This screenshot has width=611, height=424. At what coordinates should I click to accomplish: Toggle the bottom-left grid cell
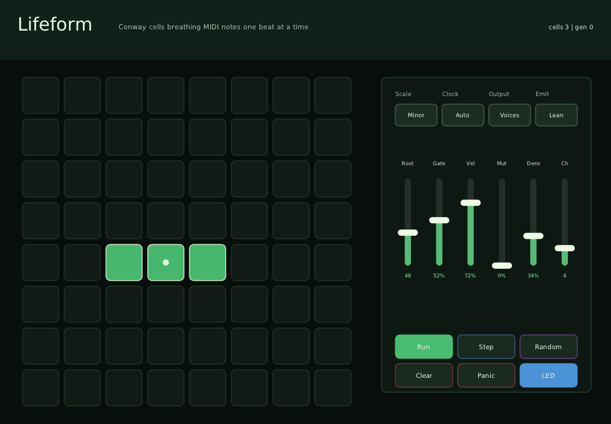41,388
